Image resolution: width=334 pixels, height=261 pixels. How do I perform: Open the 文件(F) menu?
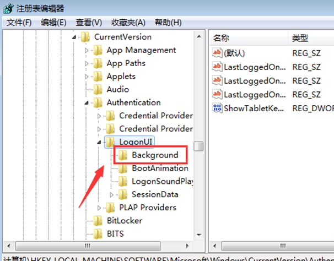click(x=20, y=22)
